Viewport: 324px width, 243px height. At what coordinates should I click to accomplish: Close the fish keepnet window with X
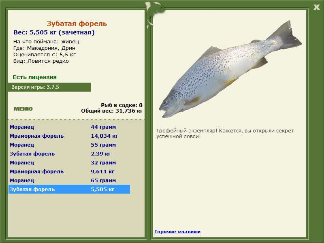(x=316, y=7)
